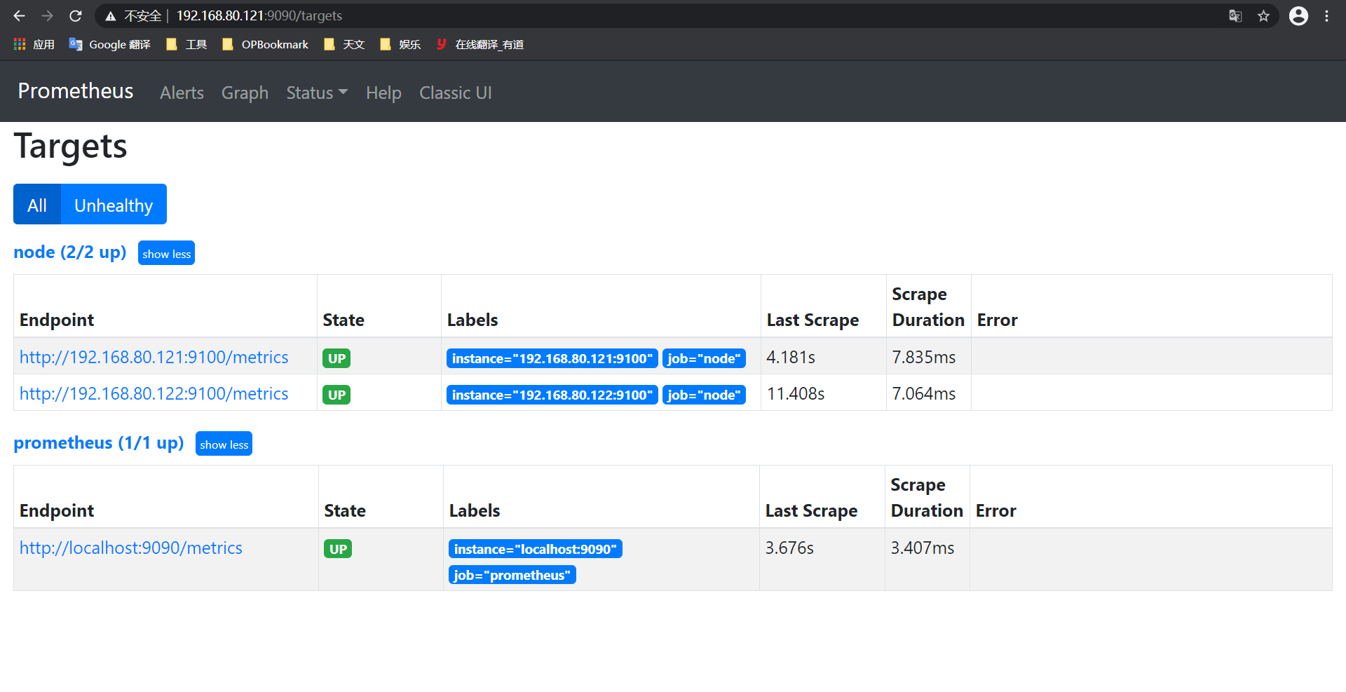Click the UP badge for 192.168.80.122
The height and width of the screenshot is (692, 1346).
(x=336, y=395)
